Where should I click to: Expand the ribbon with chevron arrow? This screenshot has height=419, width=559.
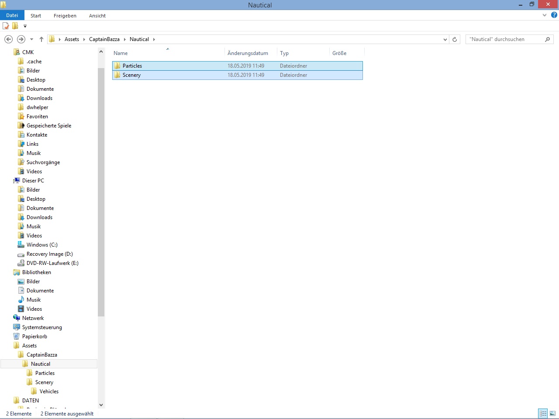tap(545, 15)
